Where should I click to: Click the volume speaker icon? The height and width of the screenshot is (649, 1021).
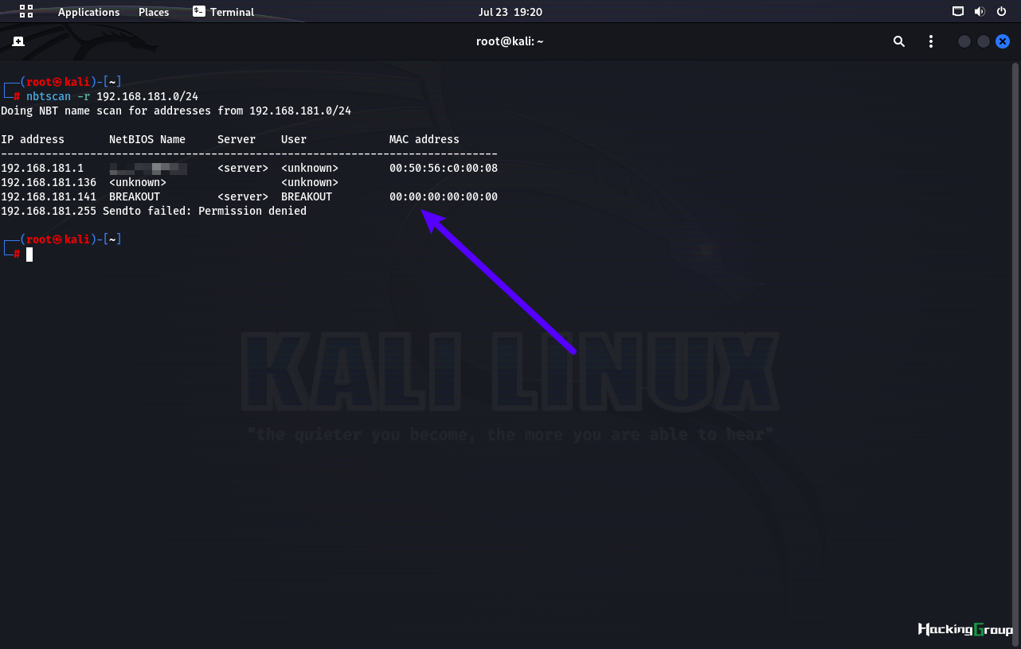[x=980, y=12]
